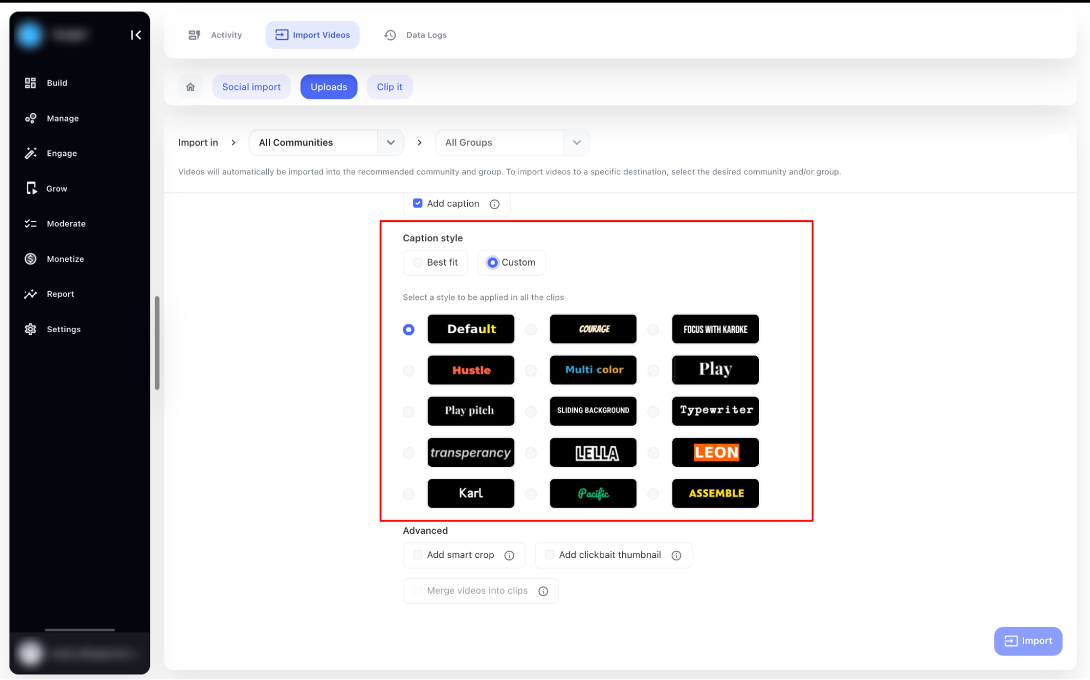Open the All Communities dropdown
Image resolution: width=1090 pixels, height=680 pixels.
click(390, 142)
